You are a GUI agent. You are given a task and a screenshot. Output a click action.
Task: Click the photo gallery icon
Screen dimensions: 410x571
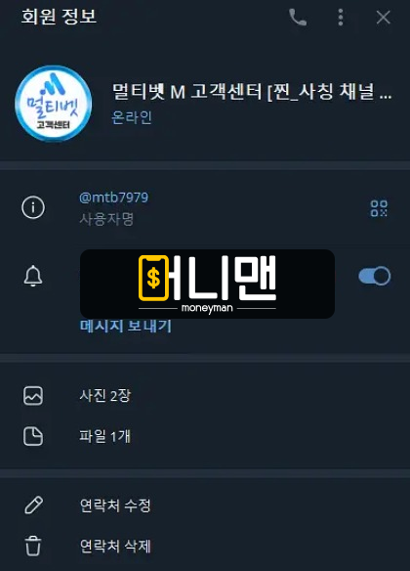coord(33,396)
